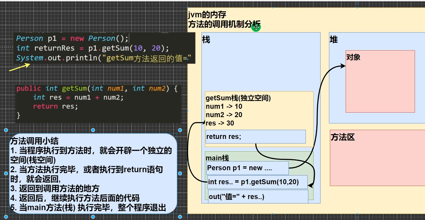Click the bottom-middle handle of summary box
The width and height of the screenshot is (425, 220).
tap(93, 217)
